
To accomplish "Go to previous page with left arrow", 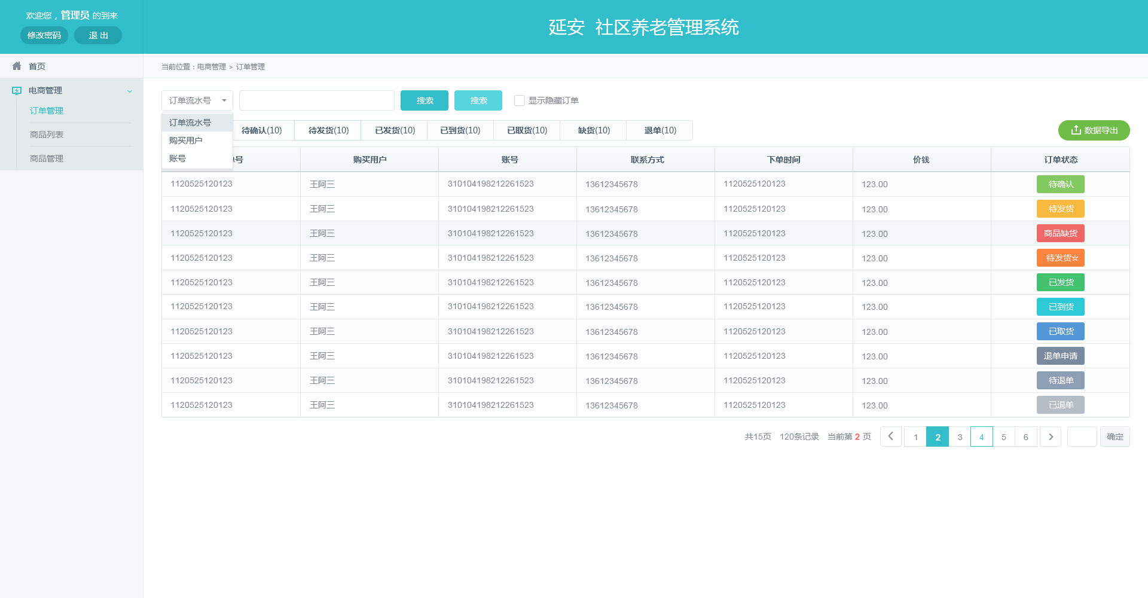I will (x=891, y=437).
